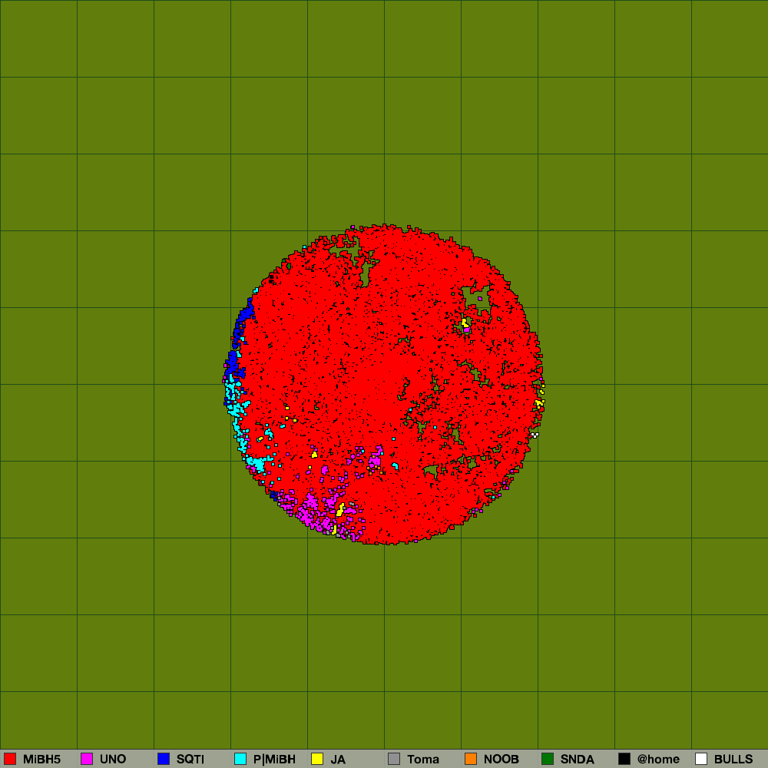Image resolution: width=768 pixels, height=768 pixels.
Task: Select the JA legend label
Action: [x=338, y=760]
